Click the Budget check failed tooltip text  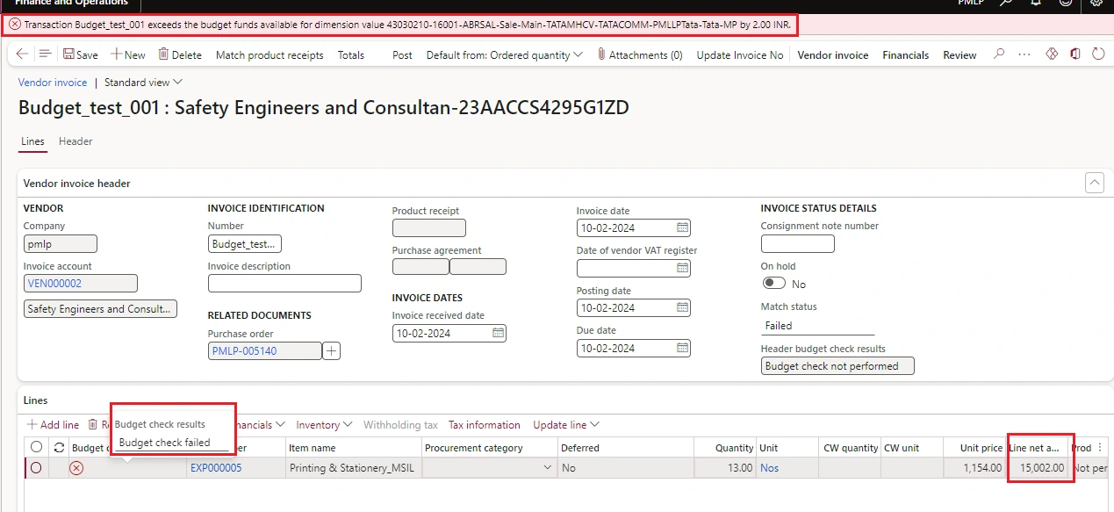[164, 443]
